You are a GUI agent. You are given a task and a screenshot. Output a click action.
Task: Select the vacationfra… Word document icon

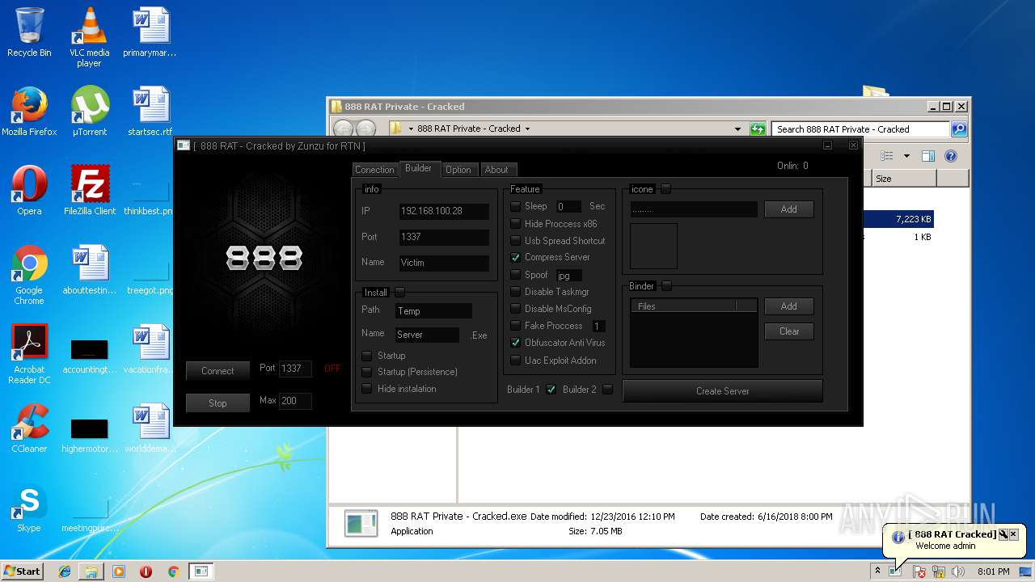[x=150, y=349]
